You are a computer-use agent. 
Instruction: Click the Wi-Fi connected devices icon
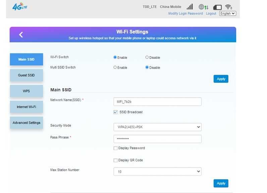tap(228, 7)
